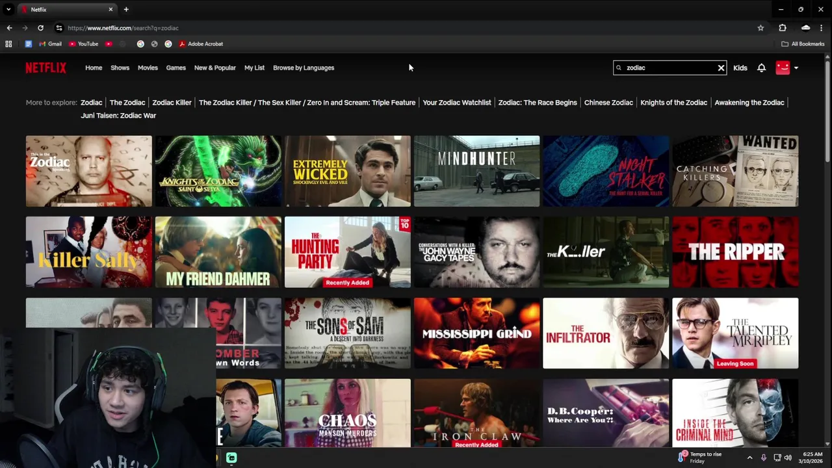
Task: Open the tab search dropdown
Action: (x=8, y=9)
